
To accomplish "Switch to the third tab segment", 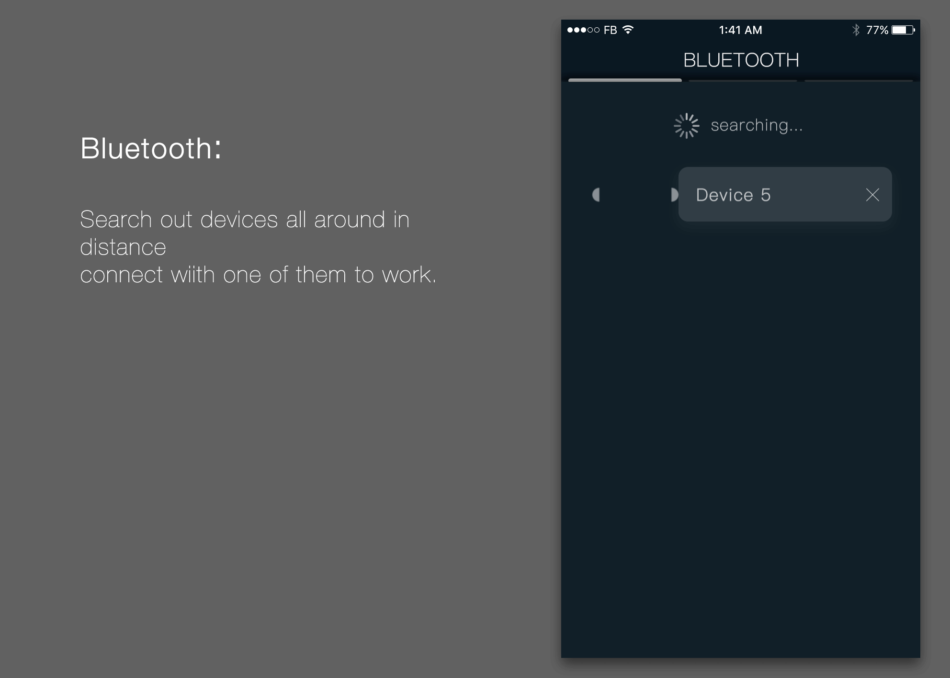I will (859, 80).
